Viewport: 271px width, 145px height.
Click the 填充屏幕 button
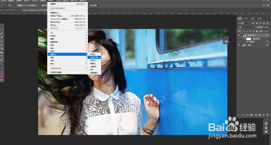(93, 5)
